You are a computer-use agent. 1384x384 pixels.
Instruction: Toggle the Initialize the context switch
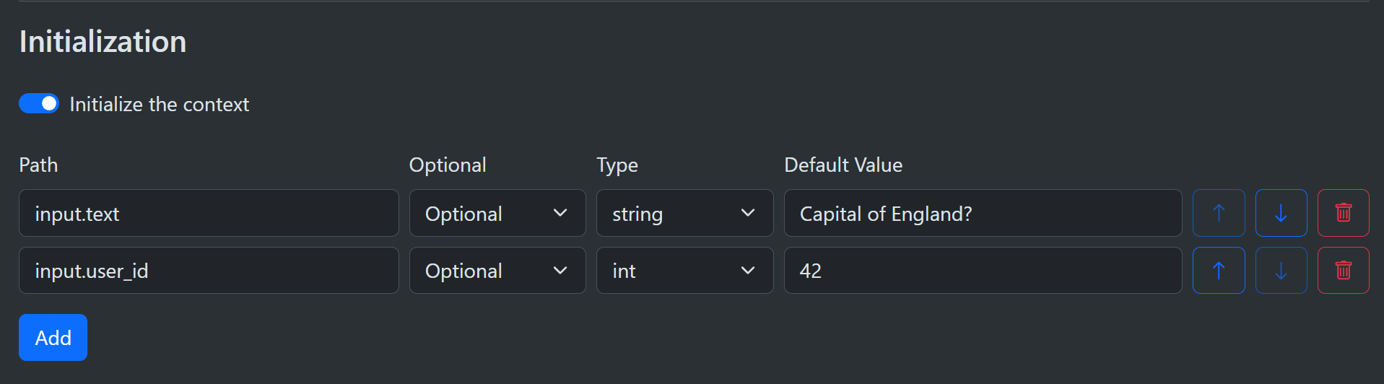tap(39, 104)
